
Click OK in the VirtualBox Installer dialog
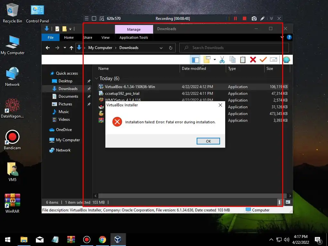click(x=208, y=141)
